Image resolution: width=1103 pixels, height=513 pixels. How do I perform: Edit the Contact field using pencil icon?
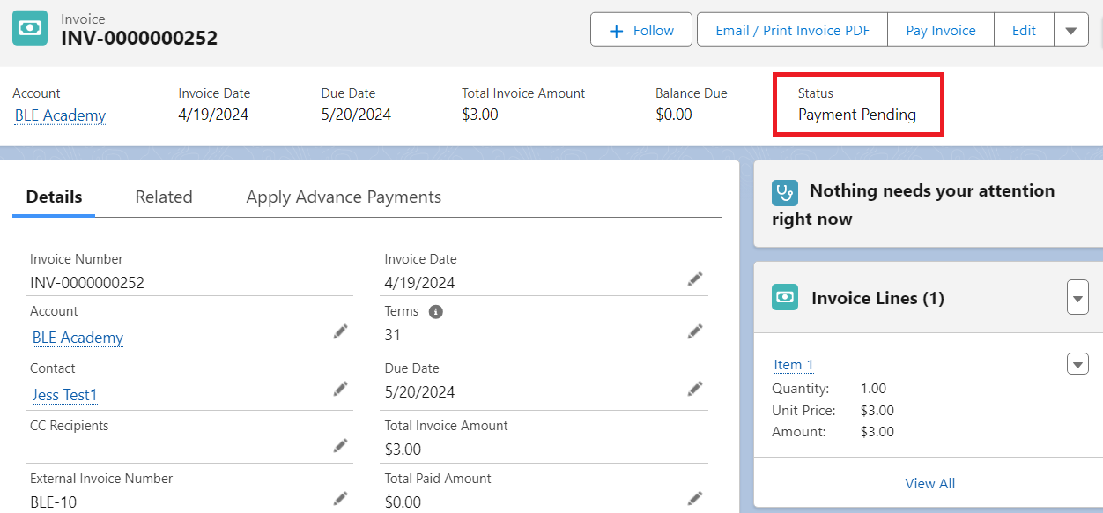point(340,389)
